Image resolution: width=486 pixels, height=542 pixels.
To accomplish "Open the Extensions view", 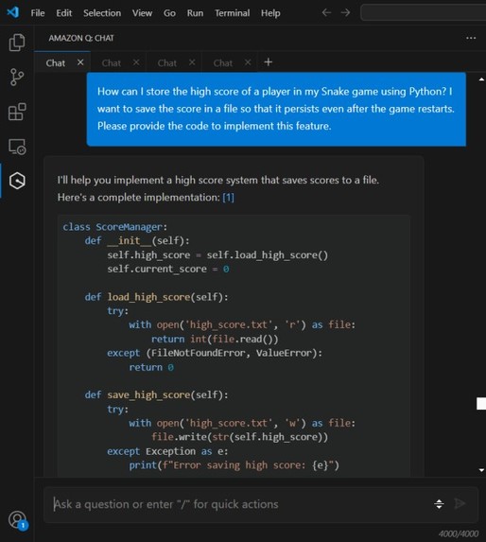I will coord(17,112).
